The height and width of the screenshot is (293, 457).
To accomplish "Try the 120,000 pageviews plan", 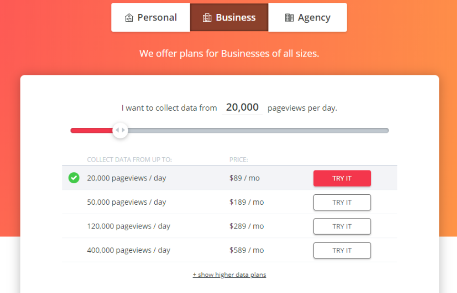I will coord(342,227).
